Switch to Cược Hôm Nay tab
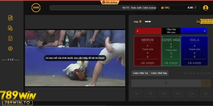This screenshot has height=106, width=213. 159,73
